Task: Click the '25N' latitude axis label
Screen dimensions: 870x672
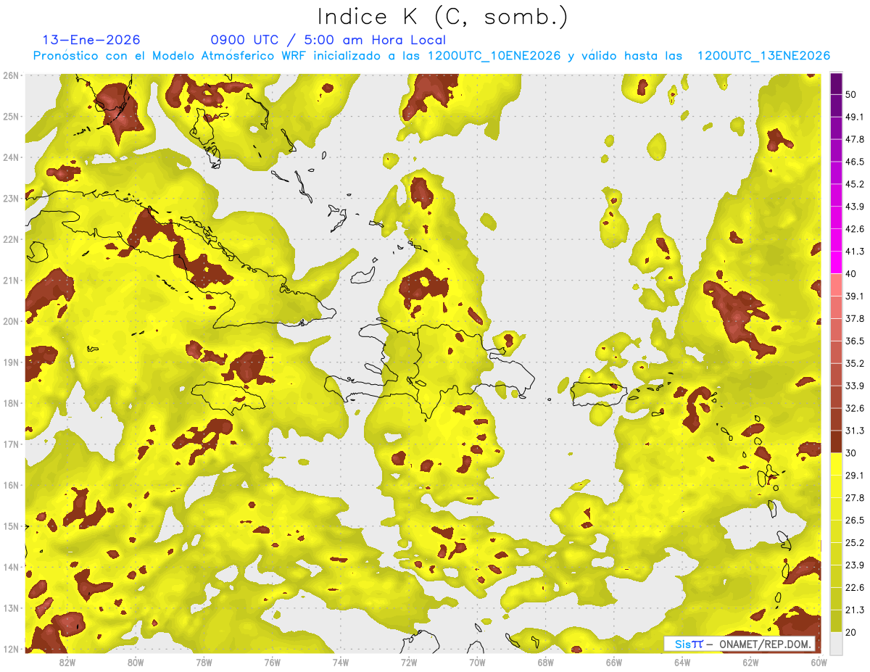Action: point(12,116)
